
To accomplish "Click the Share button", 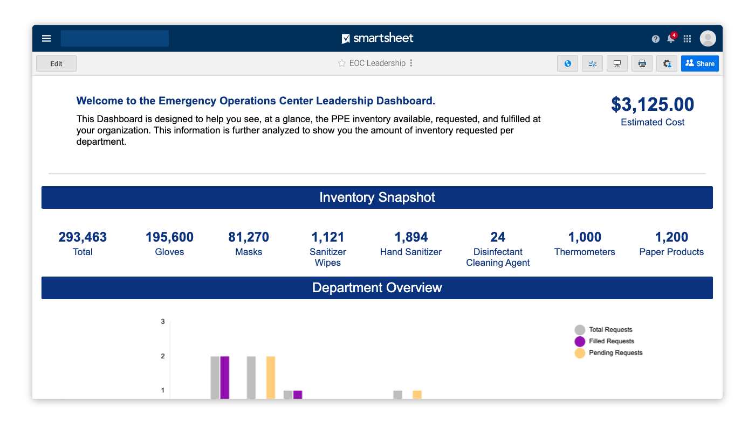I will [699, 63].
